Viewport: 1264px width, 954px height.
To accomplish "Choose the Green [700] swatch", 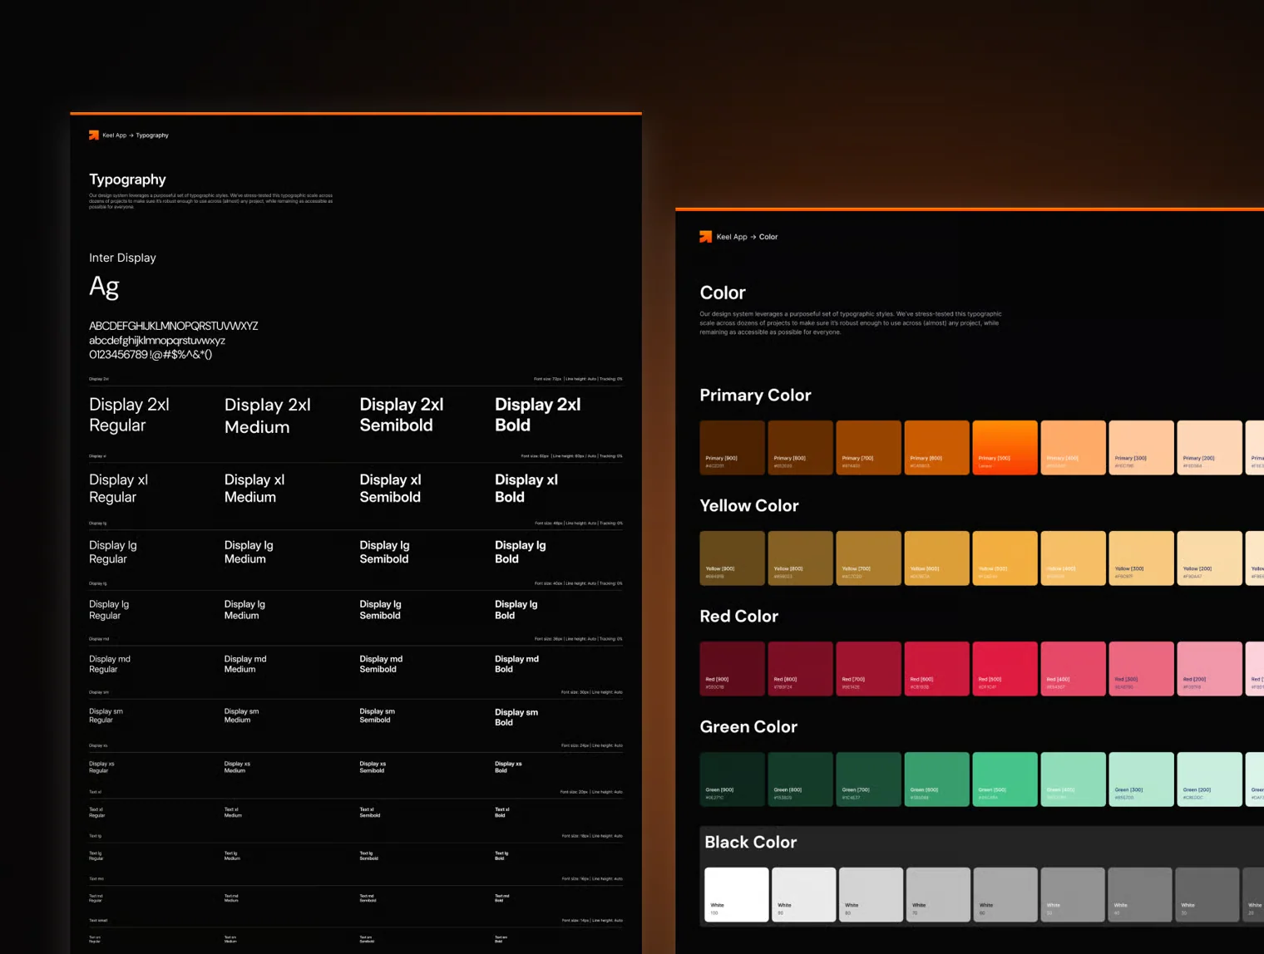I will coord(868,779).
